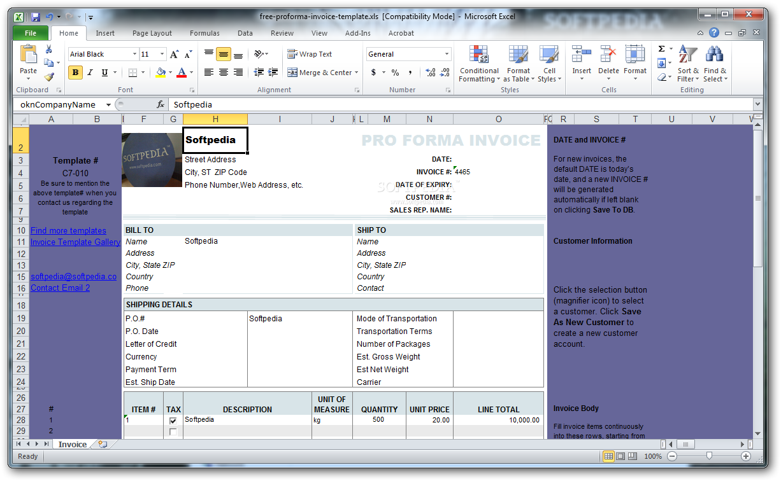Switch to the Acrobat tab
Image resolution: width=781 pixels, height=481 pixels.
(401, 33)
